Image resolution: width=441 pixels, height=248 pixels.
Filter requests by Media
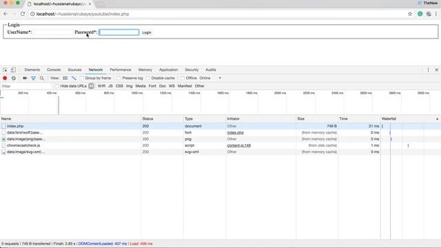pos(141,86)
